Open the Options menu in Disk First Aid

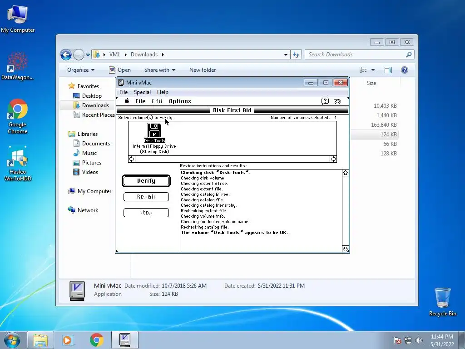point(180,101)
